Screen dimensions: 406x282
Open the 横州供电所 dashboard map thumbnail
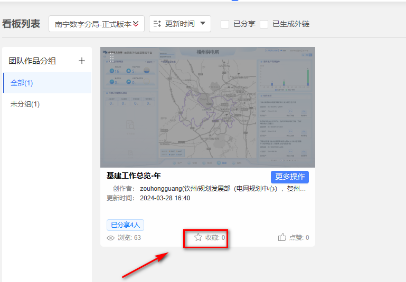[x=207, y=105]
